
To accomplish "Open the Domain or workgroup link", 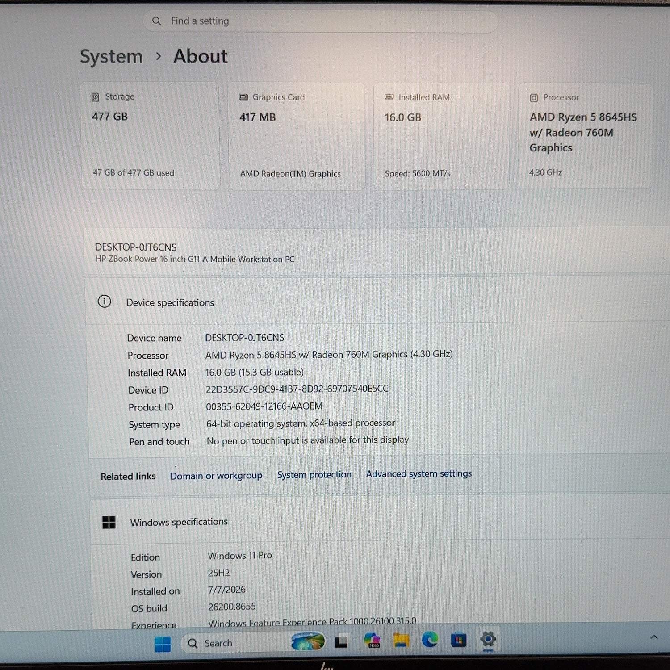I will point(216,476).
